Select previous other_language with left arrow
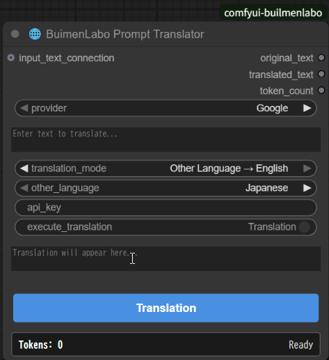 coord(24,188)
